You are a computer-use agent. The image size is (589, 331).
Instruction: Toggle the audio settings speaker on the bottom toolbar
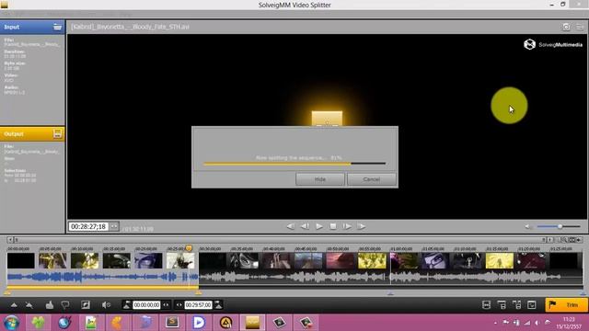pyautogui.click(x=106, y=305)
